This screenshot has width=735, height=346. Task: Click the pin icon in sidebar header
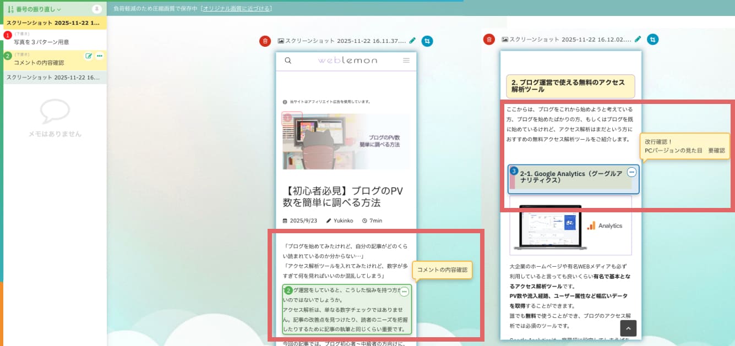click(96, 9)
